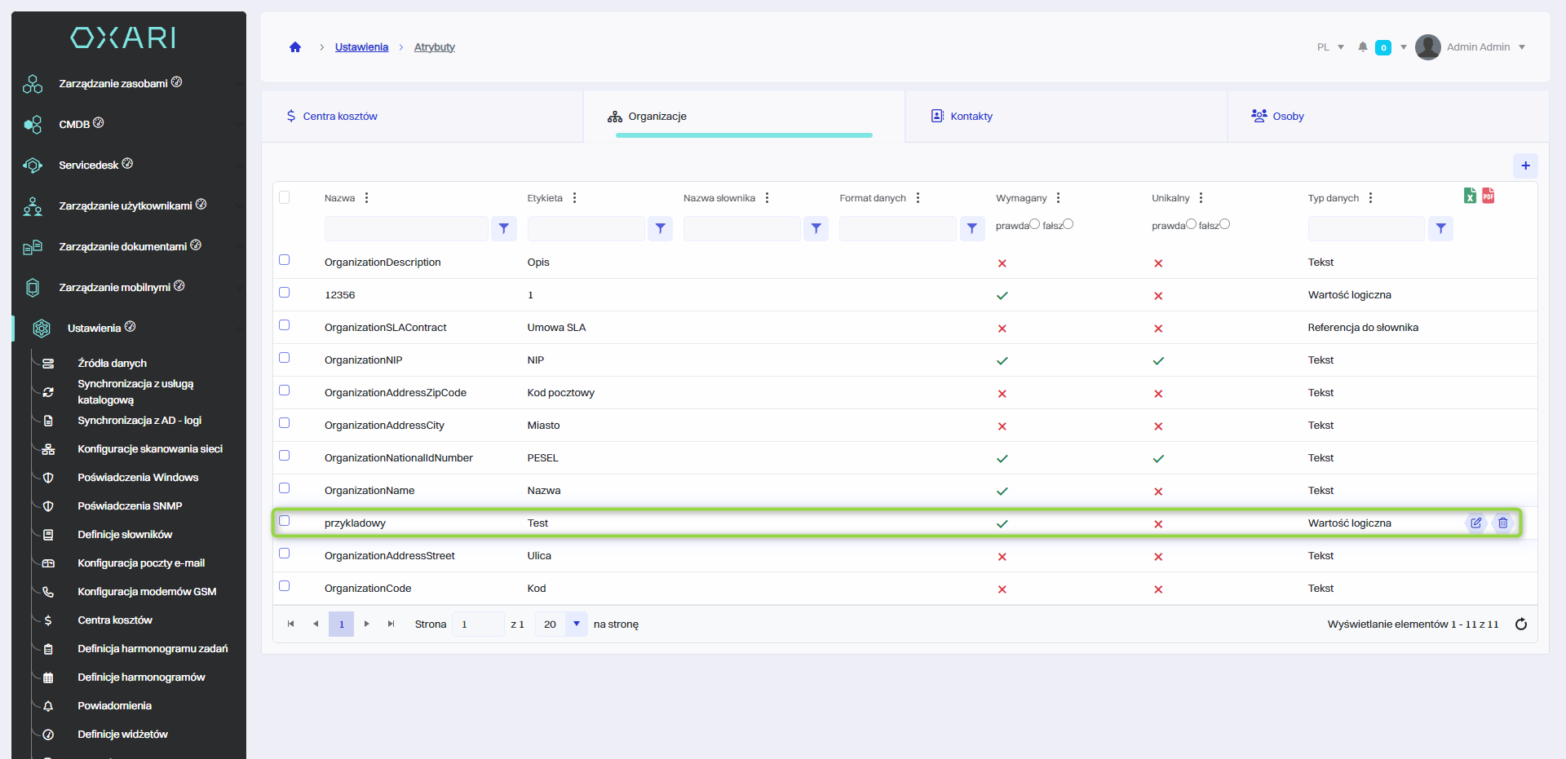Delete the przykladowy attribute via trash icon
This screenshot has height=759, width=1566.
pyautogui.click(x=1502, y=523)
